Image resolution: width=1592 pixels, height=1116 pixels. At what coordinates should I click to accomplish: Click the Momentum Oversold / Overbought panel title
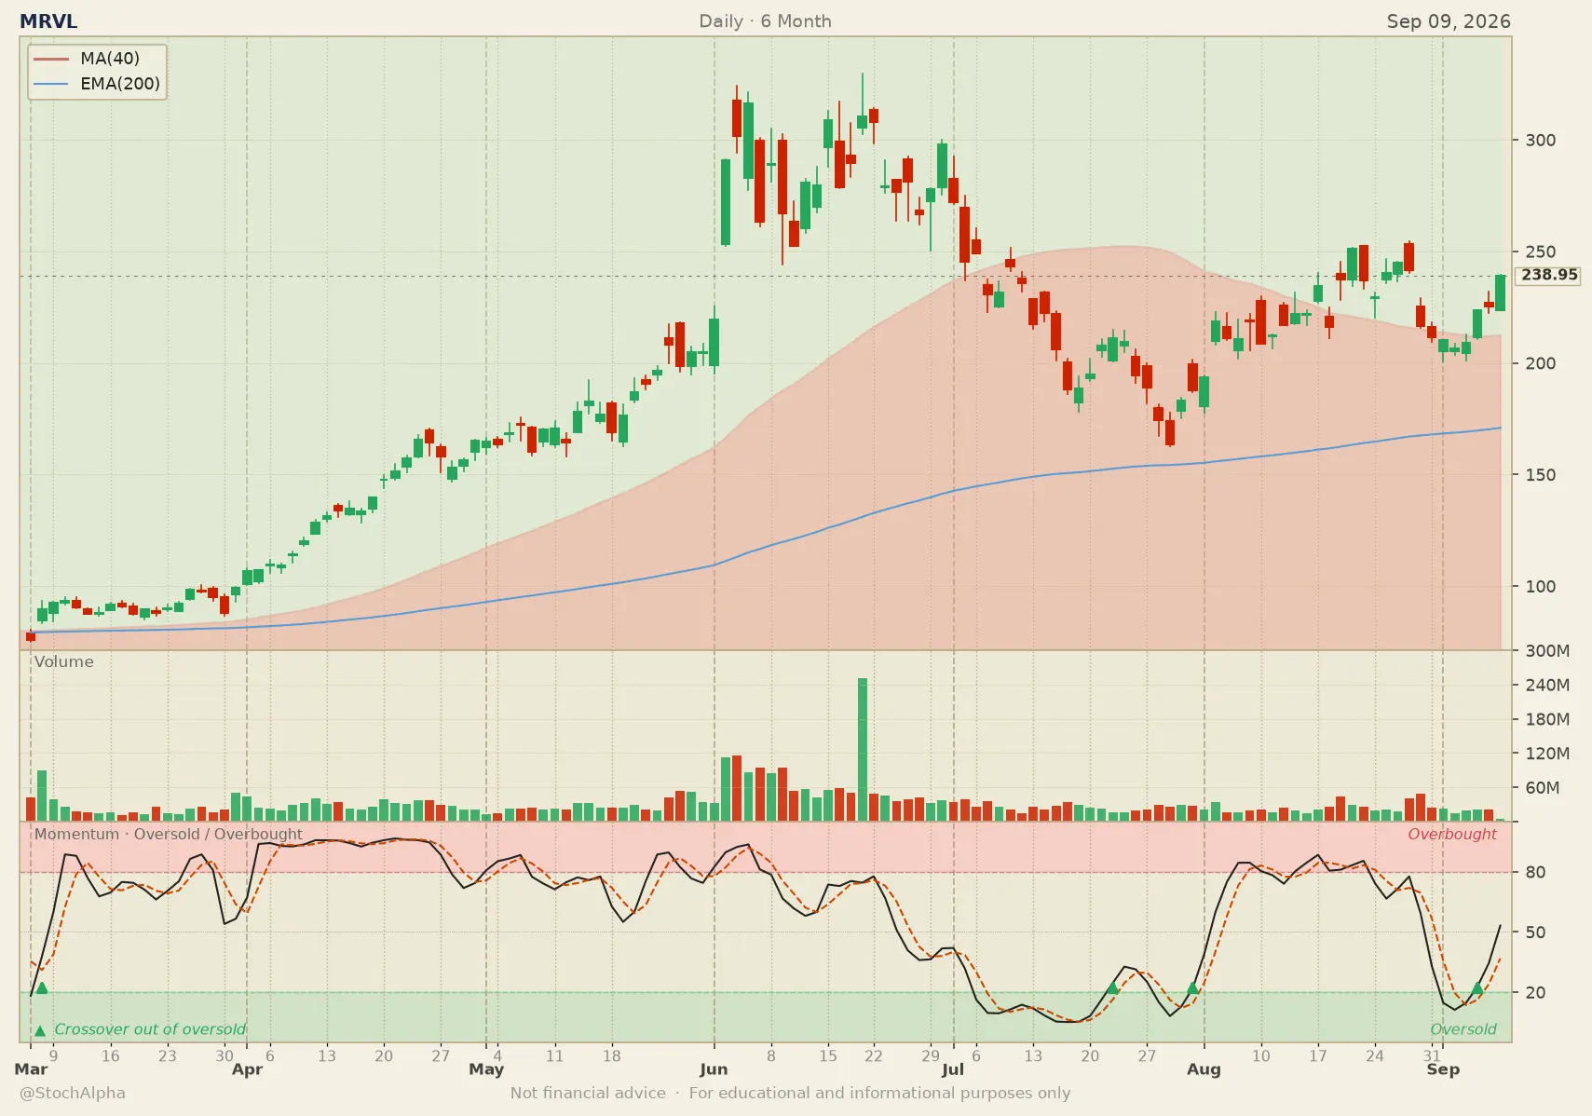pos(169,834)
